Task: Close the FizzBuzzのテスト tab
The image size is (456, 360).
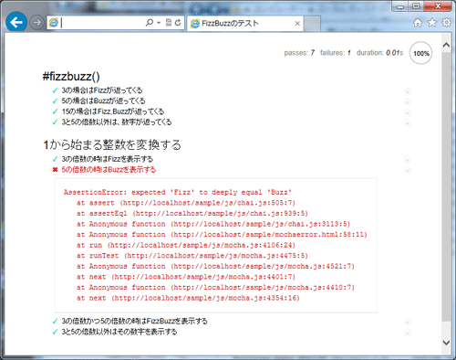Action: pyautogui.click(x=297, y=24)
